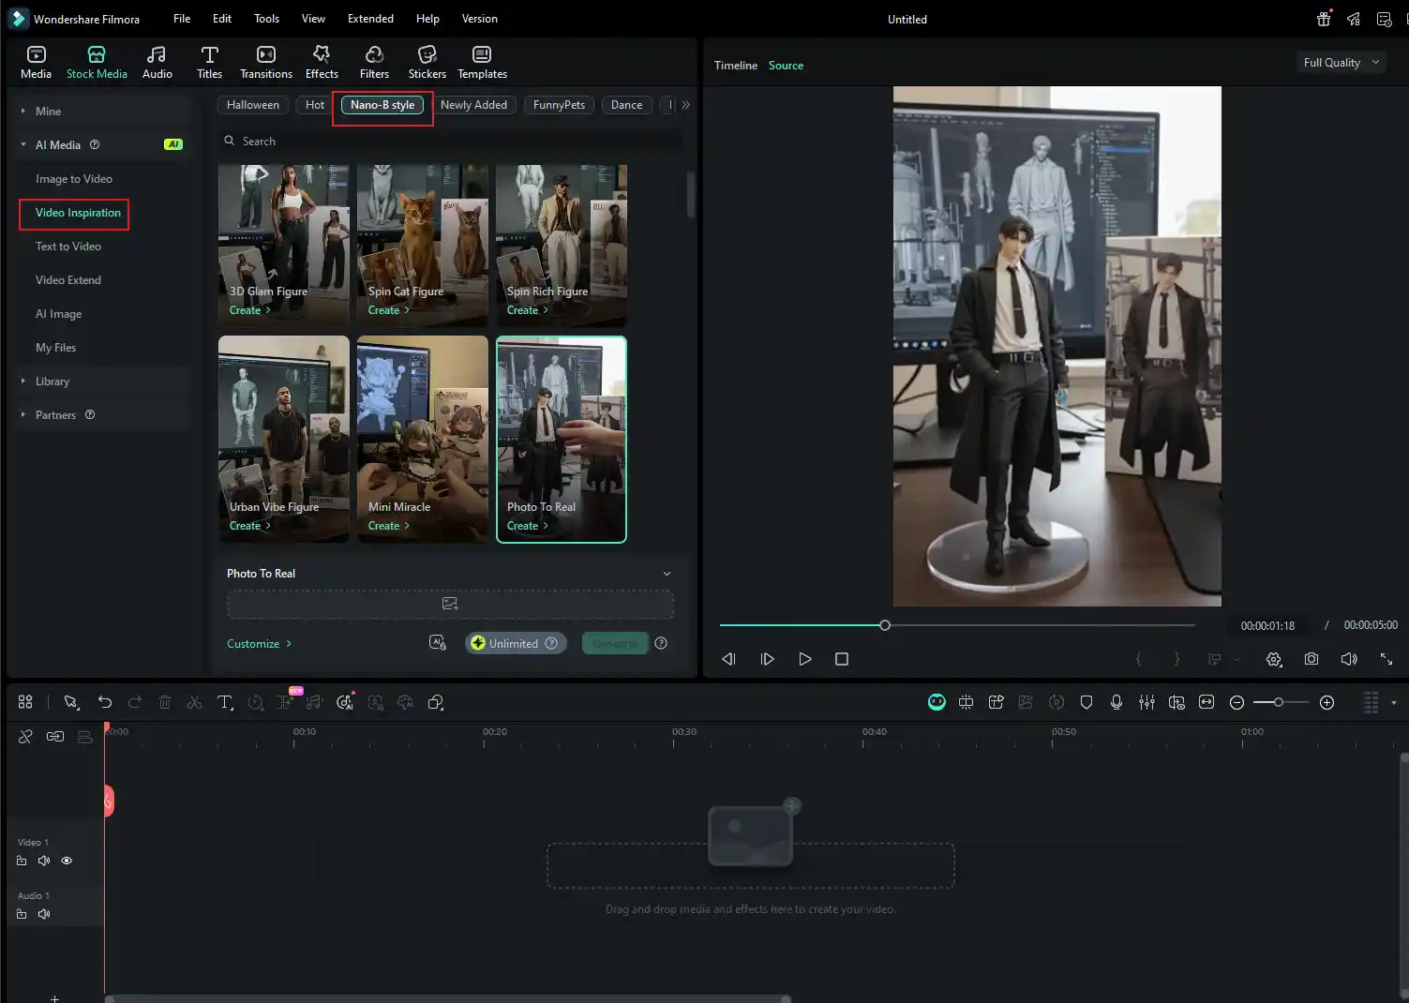Take a snapshot with the camera icon
This screenshot has width=1409, height=1003.
pos(1311,659)
